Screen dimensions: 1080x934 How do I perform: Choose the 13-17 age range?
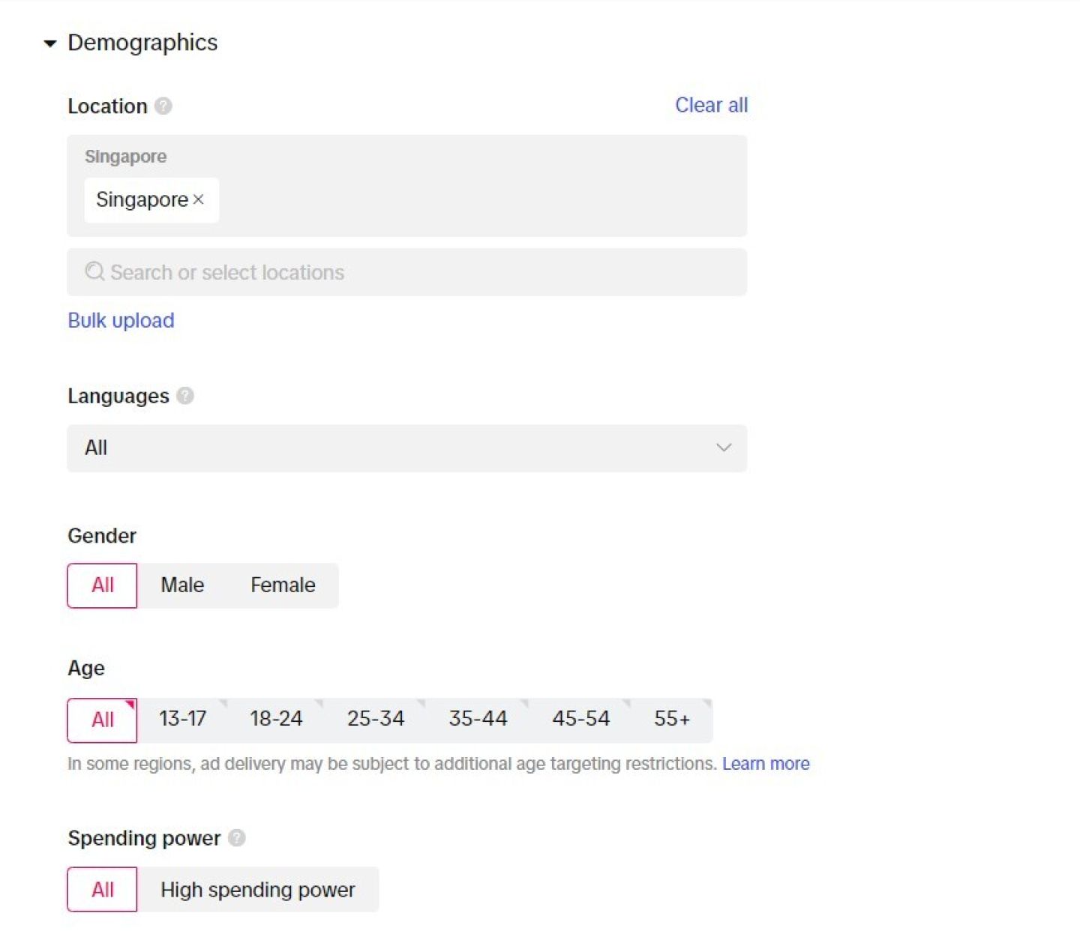click(x=182, y=720)
